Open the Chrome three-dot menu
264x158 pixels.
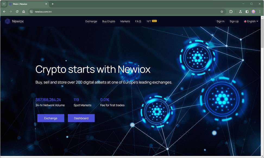click(260, 12)
